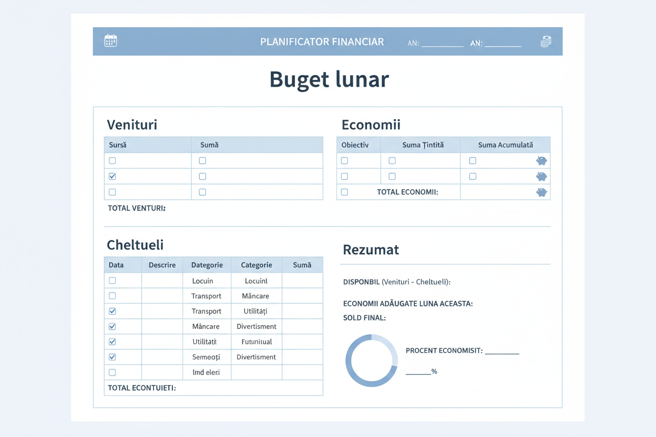Image resolution: width=656 pixels, height=437 pixels.
Task: Check the first Suma Țintită checkbox
Action: tap(392, 161)
